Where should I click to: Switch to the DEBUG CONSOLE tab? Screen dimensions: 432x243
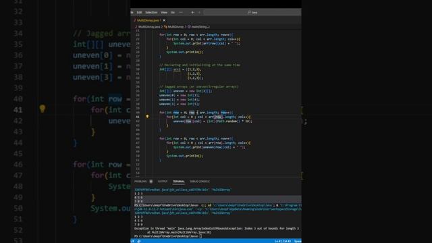(x=200, y=182)
